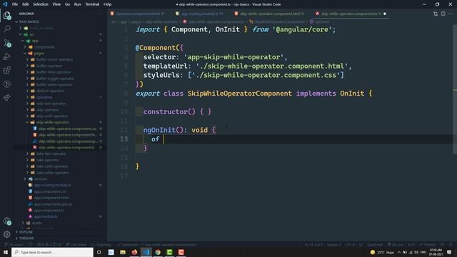457x257 pixels.
Task: Click the Live Share status bar button
Action: coord(76,245)
